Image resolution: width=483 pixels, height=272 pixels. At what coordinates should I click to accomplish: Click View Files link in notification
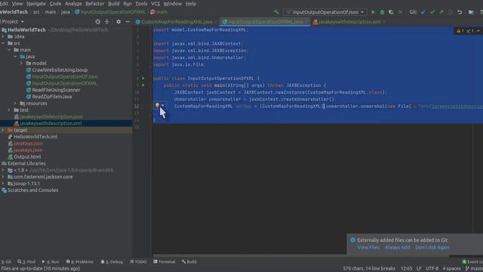(x=368, y=247)
